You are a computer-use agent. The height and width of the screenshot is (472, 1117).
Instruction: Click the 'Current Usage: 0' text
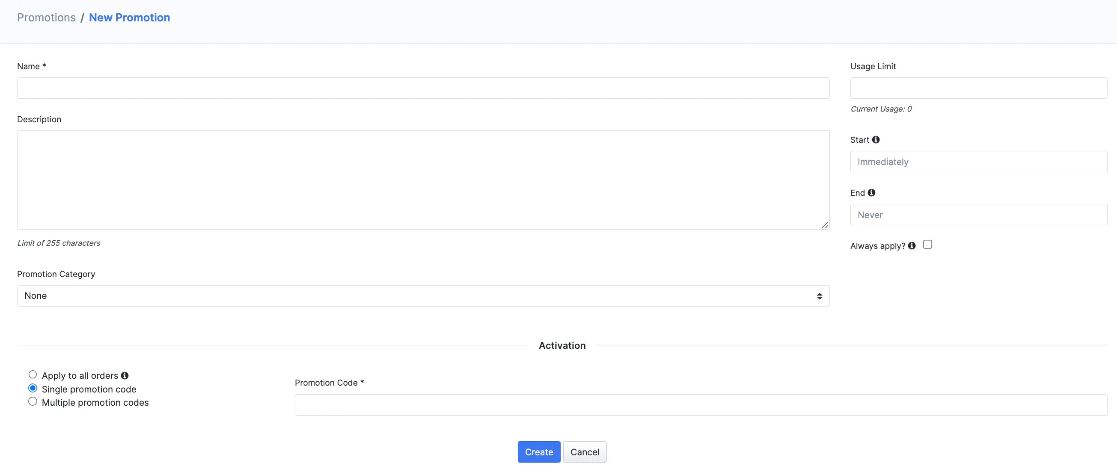(881, 109)
